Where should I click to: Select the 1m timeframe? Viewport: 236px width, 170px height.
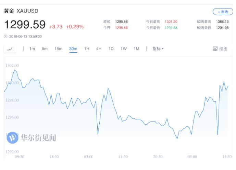pyautogui.click(x=32, y=49)
